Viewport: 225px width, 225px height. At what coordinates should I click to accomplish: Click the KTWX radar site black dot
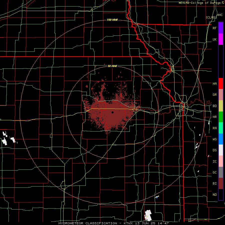[112, 112]
